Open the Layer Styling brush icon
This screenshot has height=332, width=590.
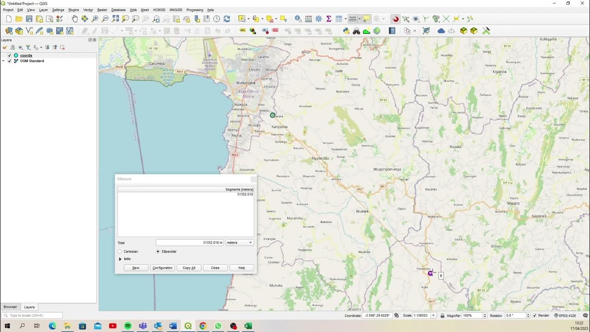pos(5,47)
